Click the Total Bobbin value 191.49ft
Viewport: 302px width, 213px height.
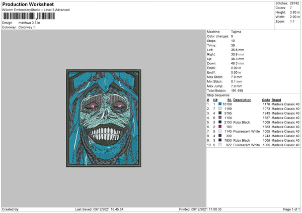coord(237,90)
